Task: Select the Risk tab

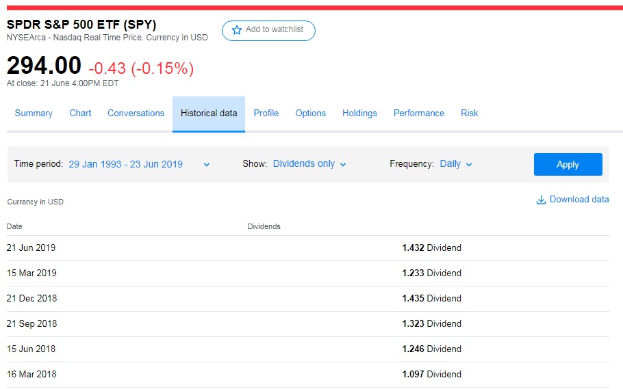Action: pyautogui.click(x=470, y=113)
